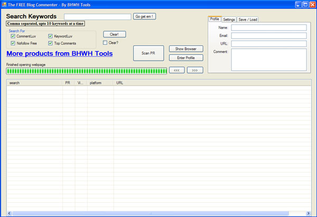Viewport: 317px width, 217px height.
Task: Click the scrollbar right arrow
Action: (x=308, y=213)
